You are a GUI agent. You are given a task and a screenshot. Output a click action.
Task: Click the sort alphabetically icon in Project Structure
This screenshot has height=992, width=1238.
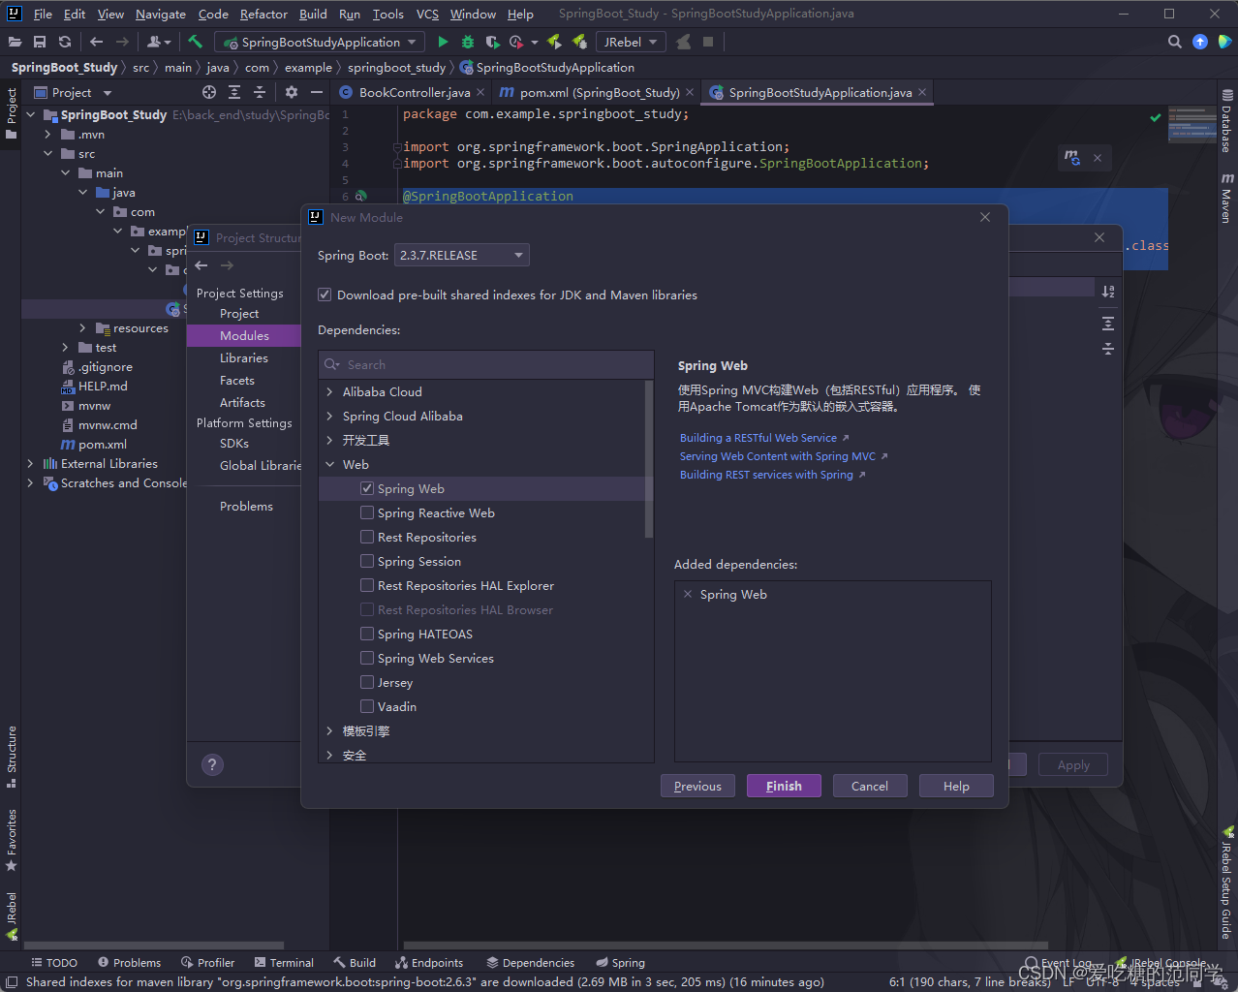click(1108, 292)
